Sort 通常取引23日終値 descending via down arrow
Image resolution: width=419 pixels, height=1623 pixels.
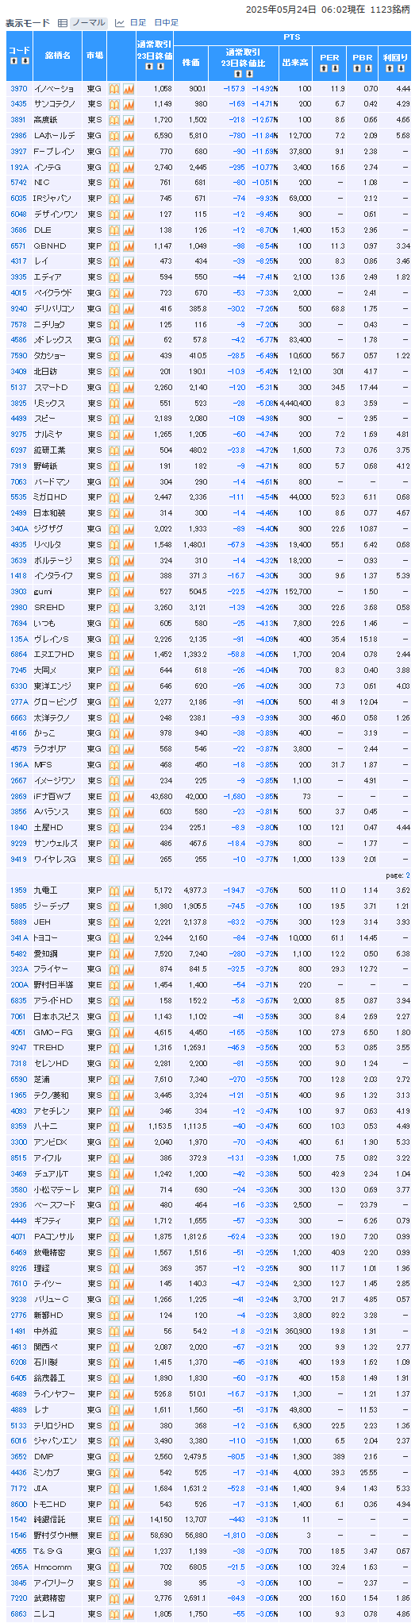pyautogui.click(x=160, y=66)
